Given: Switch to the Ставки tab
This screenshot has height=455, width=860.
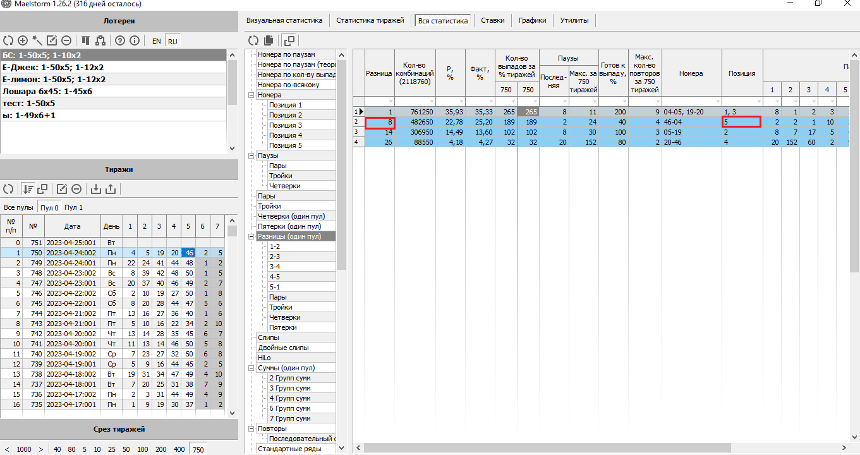Looking at the screenshot, I should point(492,20).
